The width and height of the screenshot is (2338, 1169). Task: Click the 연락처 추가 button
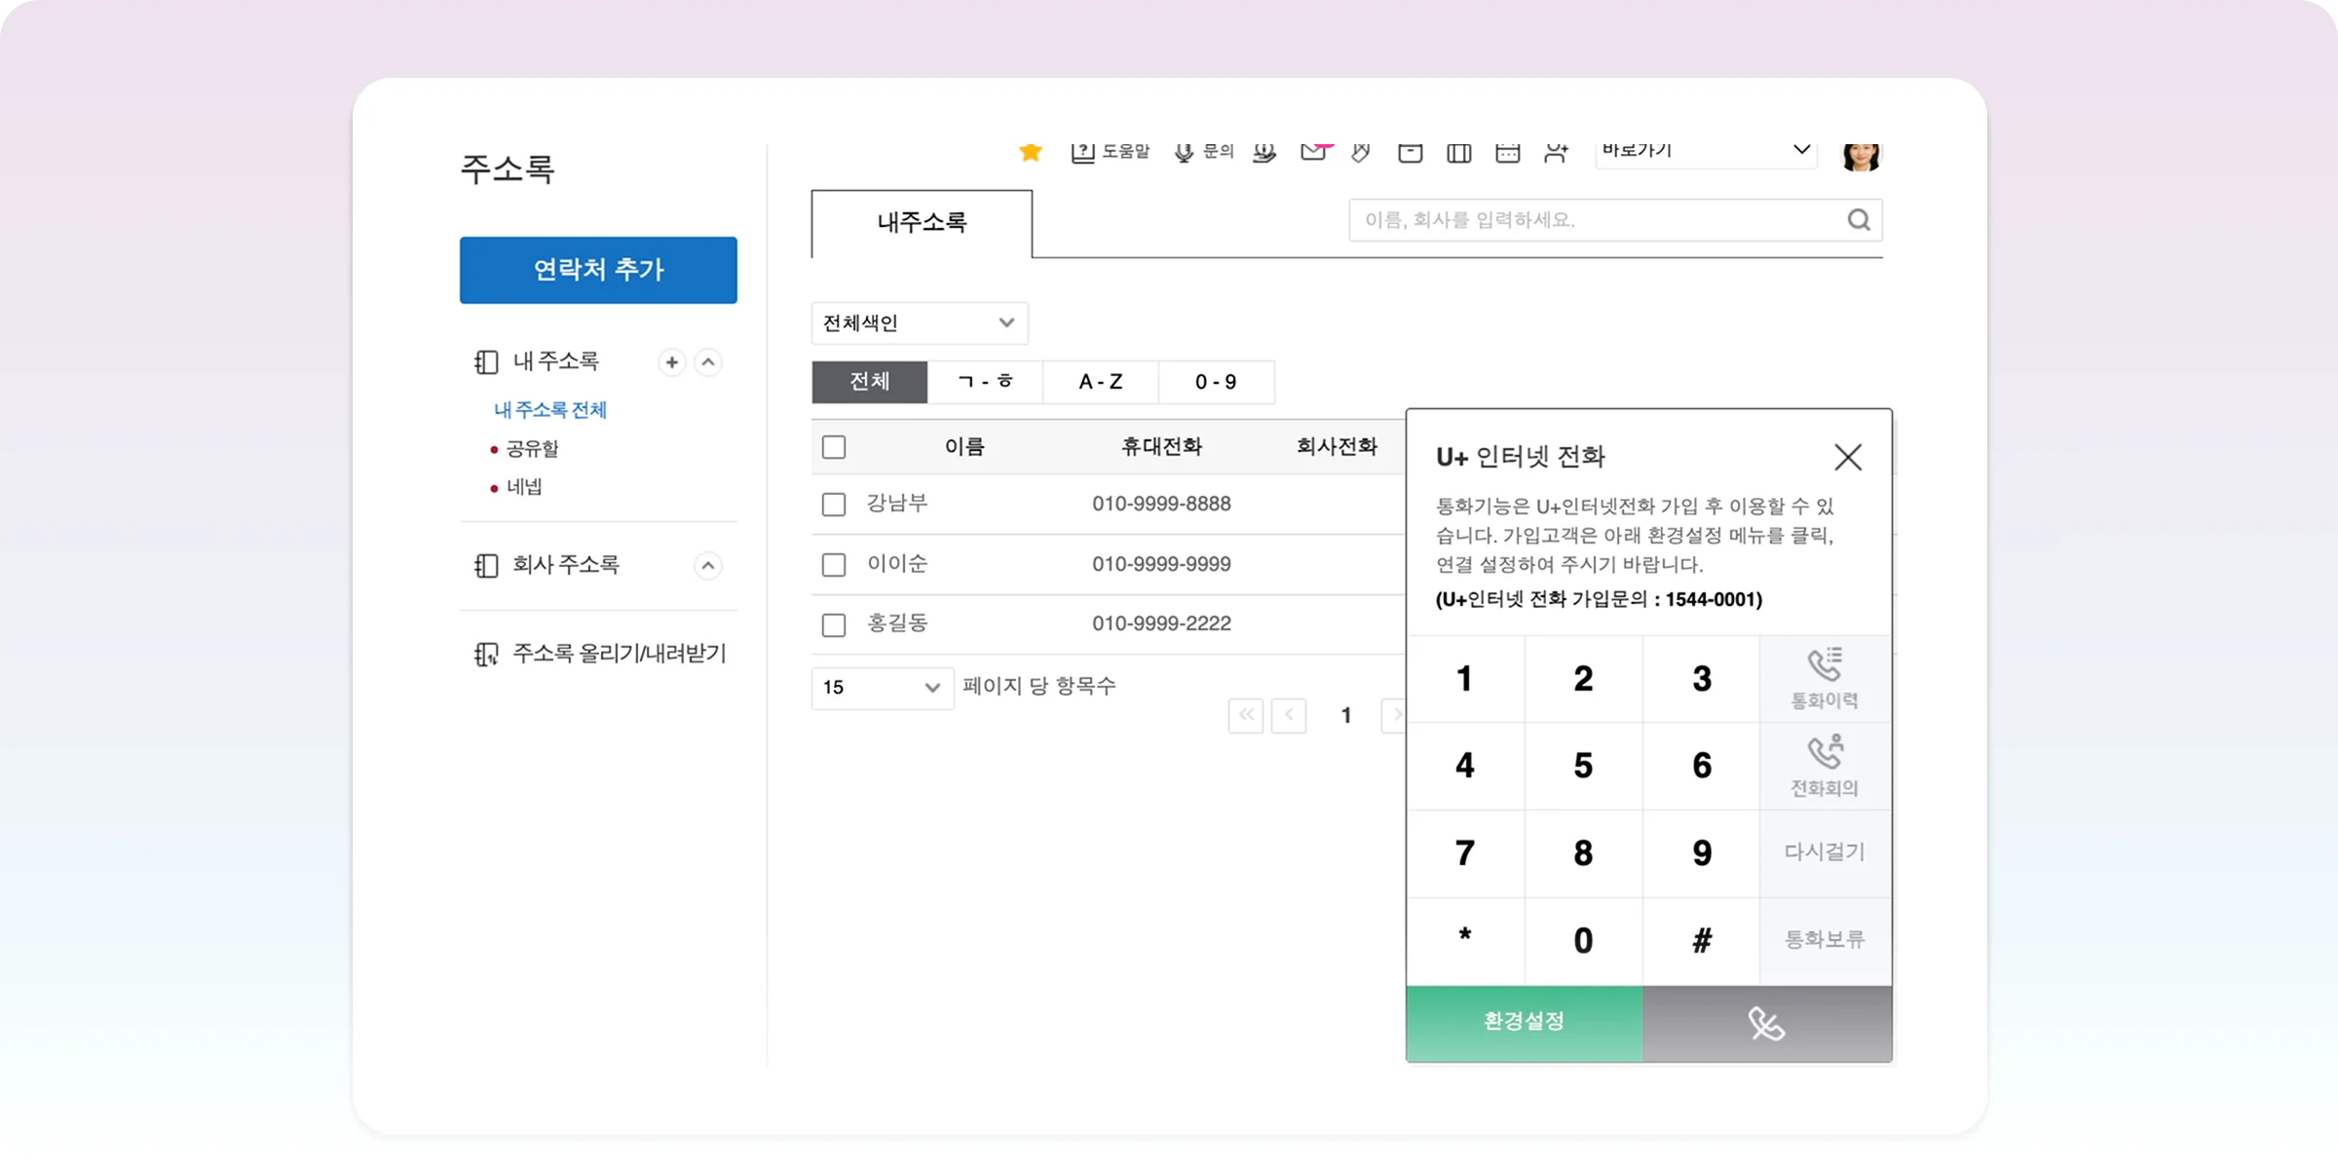(598, 270)
